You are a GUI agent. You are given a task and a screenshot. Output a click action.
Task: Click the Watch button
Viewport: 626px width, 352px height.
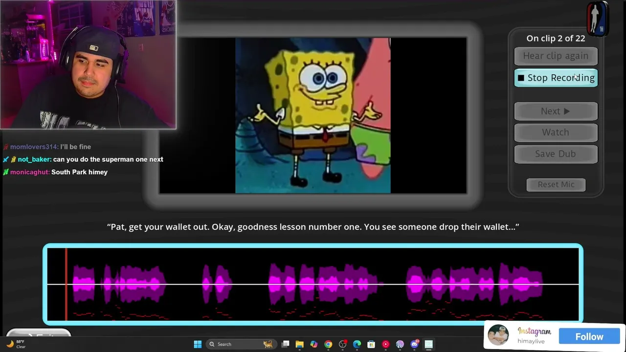[x=556, y=132]
